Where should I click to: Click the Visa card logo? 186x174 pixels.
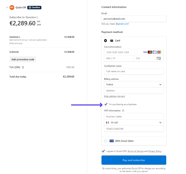pyautogui.click(x=145, y=52)
